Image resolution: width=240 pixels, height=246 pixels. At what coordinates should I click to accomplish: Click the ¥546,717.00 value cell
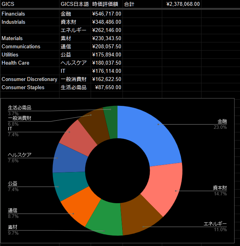point(107,14)
